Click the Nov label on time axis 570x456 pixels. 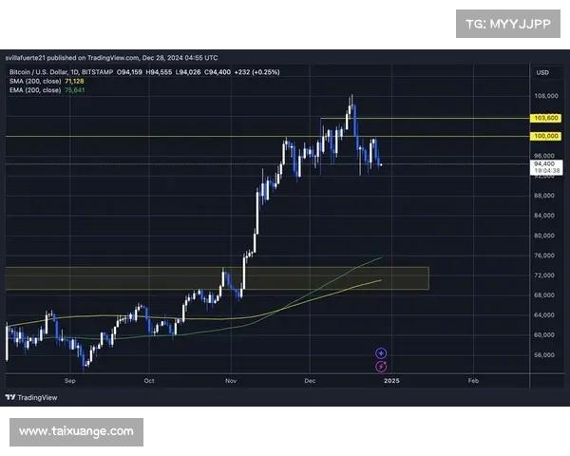pyautogui.click(x=232, y=380)
